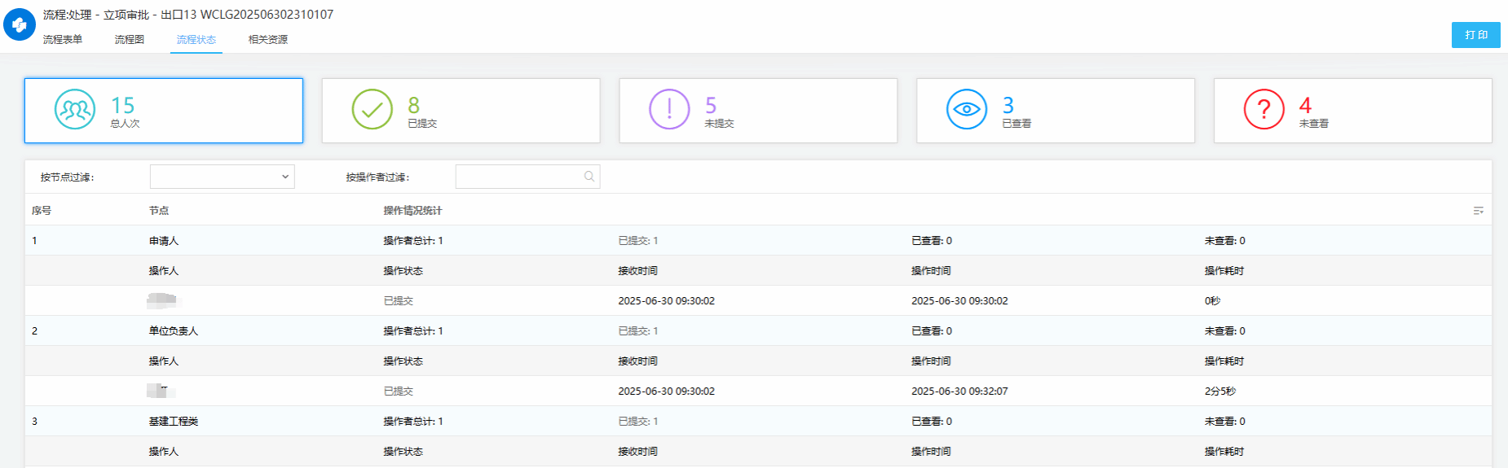Click the 申请人 node row
1508x468 pixels.
[x=164, y=241]
